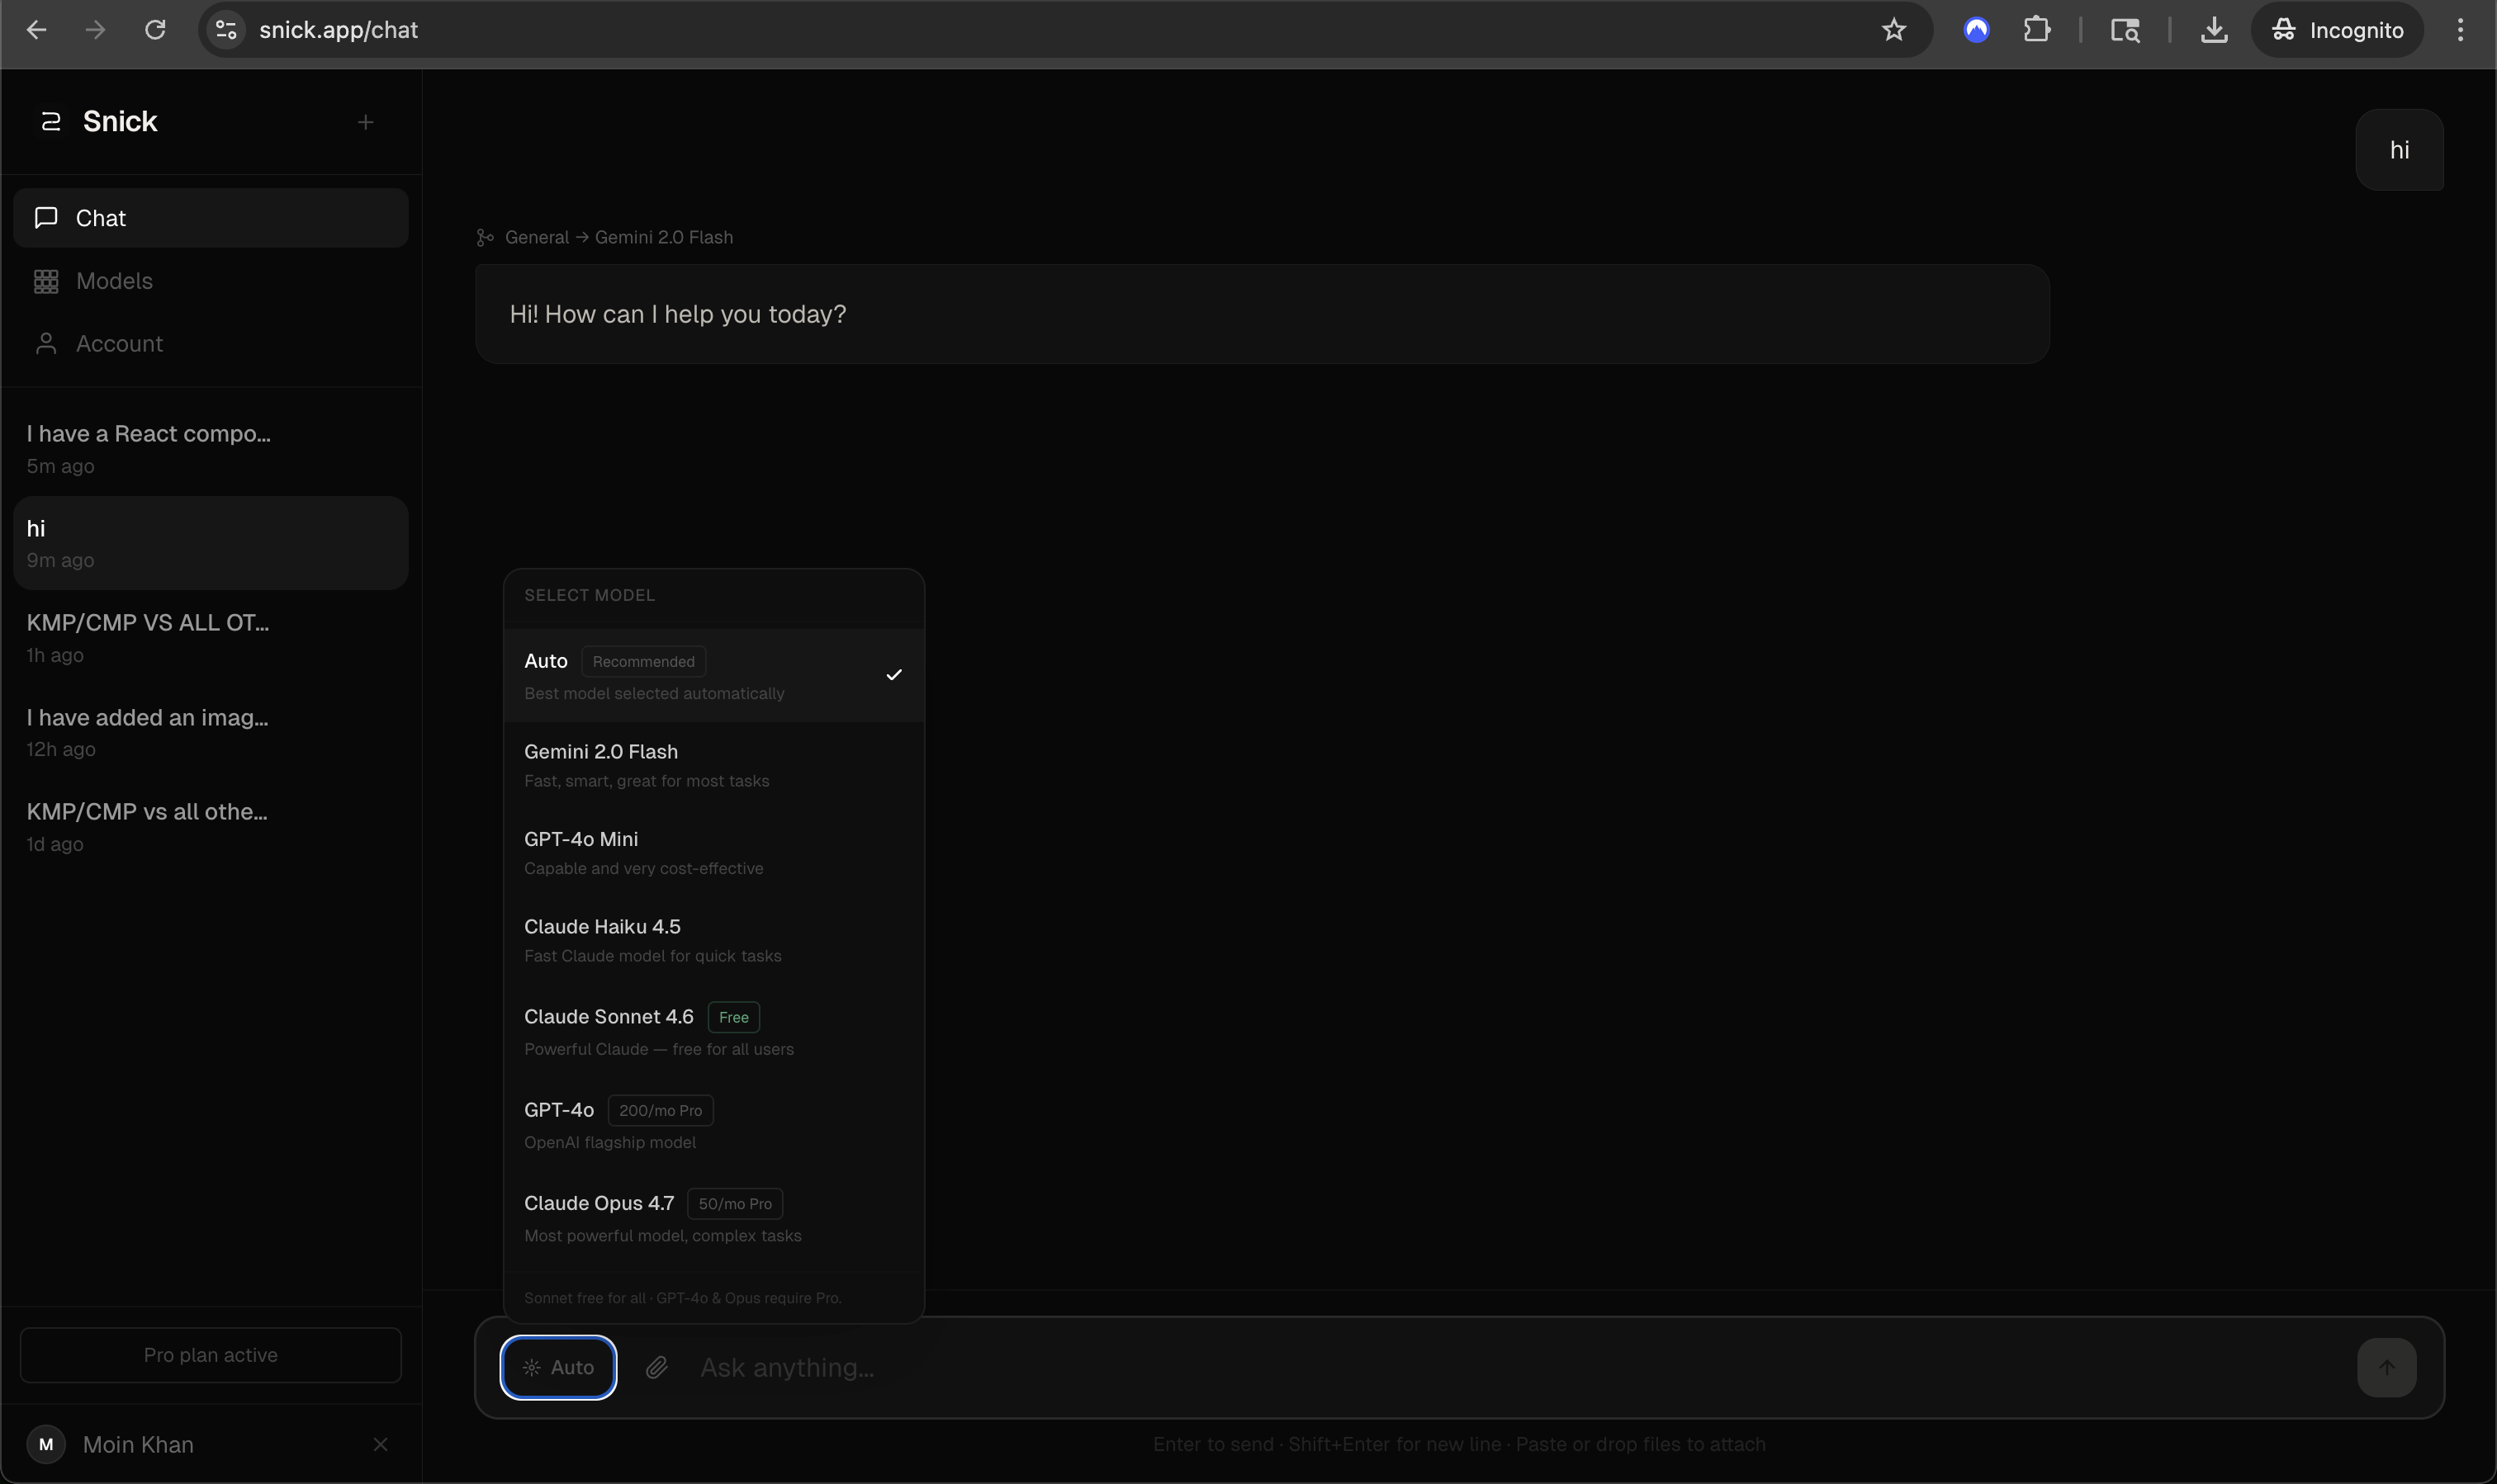Viewport: 2497px width, 1484px height.
Task: Open the browser three-dot menu
Action: [2460, 30]
